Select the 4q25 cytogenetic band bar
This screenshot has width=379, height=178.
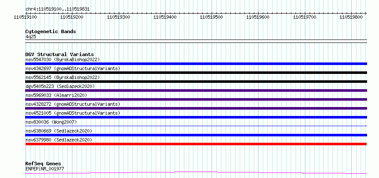tap(196, 41)
